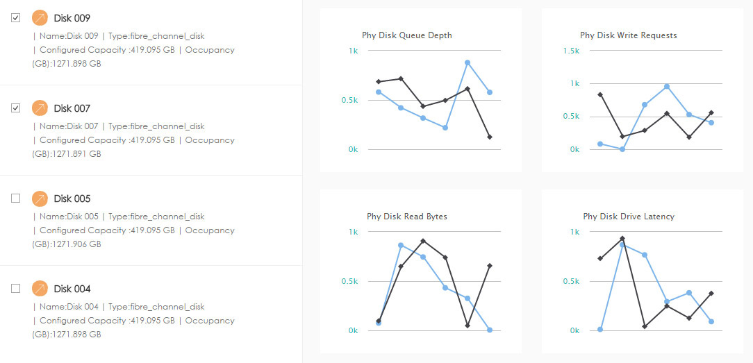Click the orange Disk 009 icon
This screenshot has height=363, width=753.
click(x=40, y=18)
